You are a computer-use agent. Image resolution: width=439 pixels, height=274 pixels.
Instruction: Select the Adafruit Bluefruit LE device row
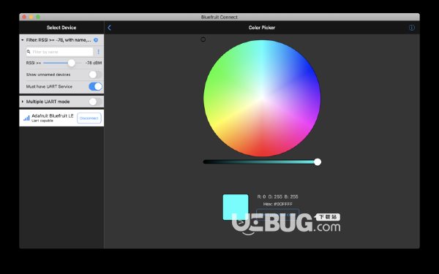pyautogui.click(x=61, y=118)
